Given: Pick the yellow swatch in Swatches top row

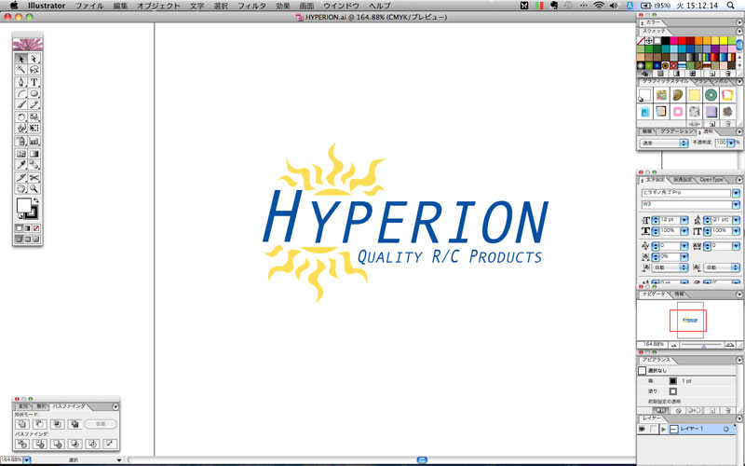Looking at the screenshot, I should click(x=724, y=41).
